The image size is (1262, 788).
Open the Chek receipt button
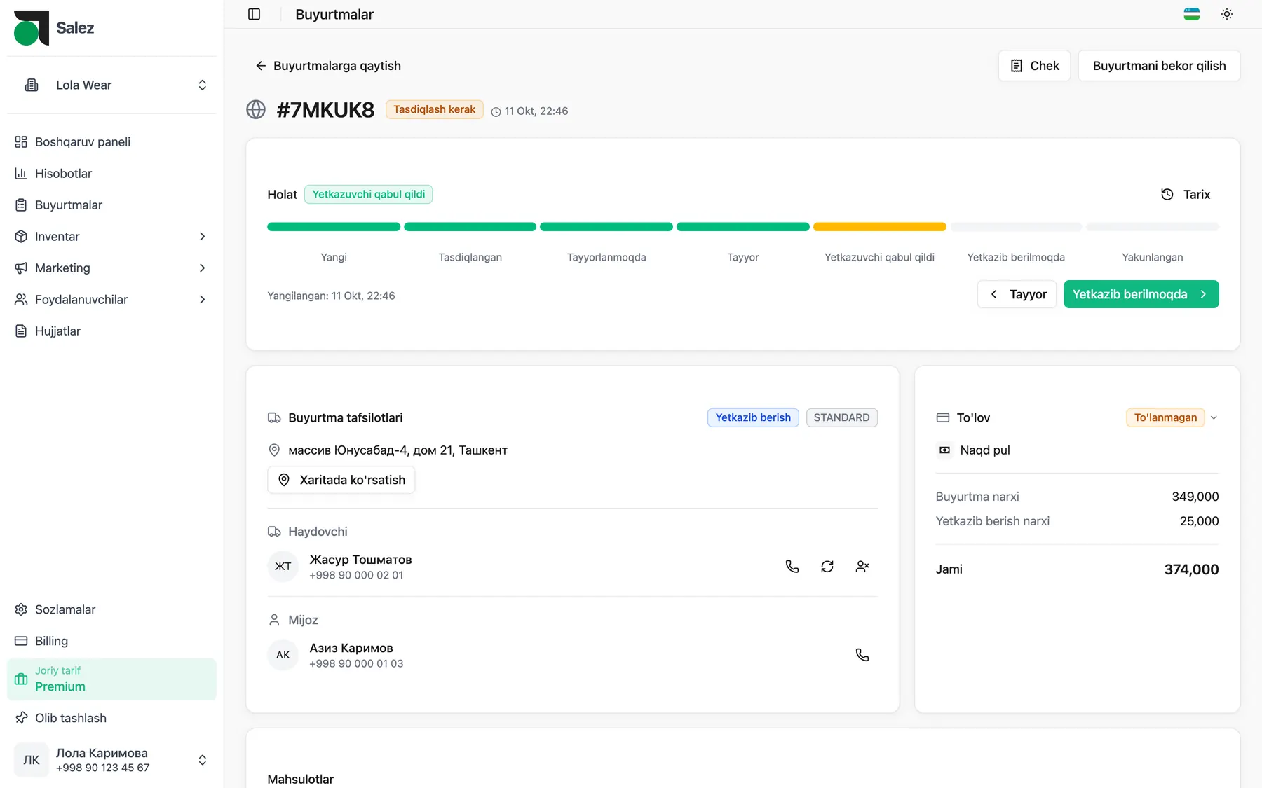pos(1034,66)
